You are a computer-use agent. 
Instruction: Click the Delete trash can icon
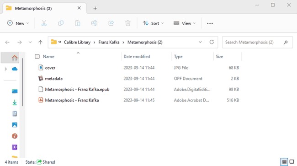point(128,23)
